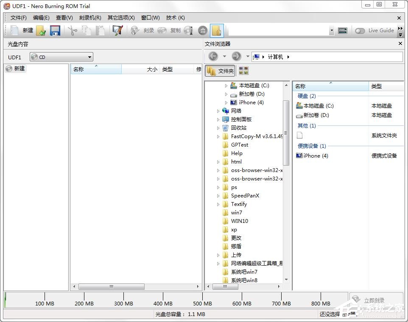Open the 刻录机(R) menu

[x=90, y=18]
